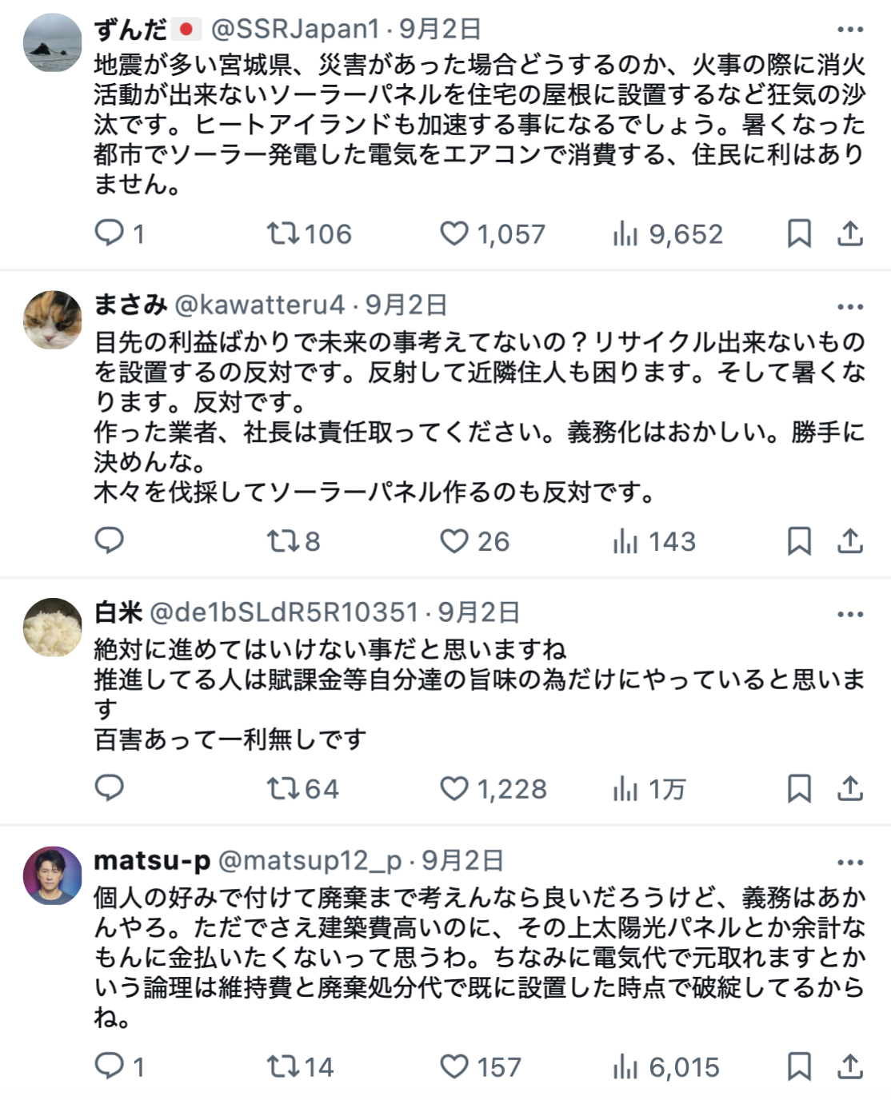
Task: Open more menu on まさみ's tweet
Action: pos(849,306)
